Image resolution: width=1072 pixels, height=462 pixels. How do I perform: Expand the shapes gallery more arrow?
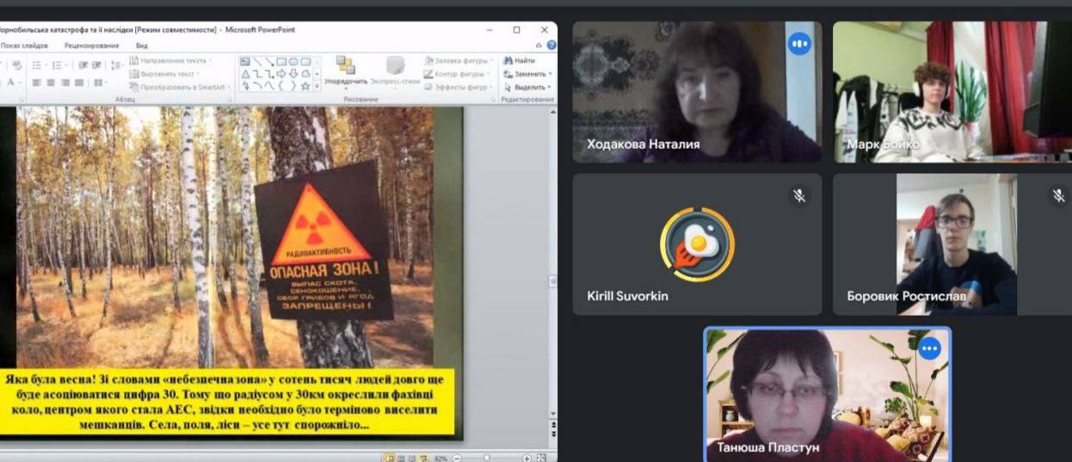pyautogui.click(x=317, y=86)
